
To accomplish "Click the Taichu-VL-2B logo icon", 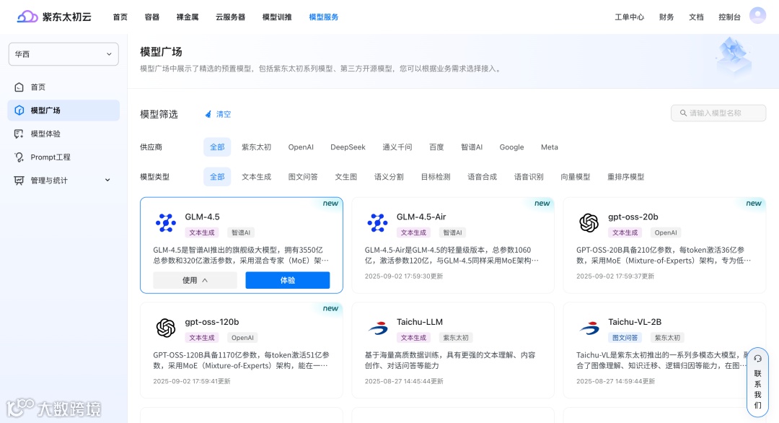I will 589,328.
